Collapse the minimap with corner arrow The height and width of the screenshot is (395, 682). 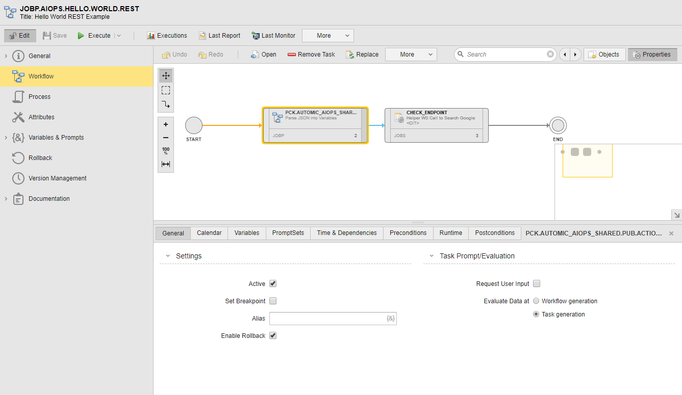[676, 215]
